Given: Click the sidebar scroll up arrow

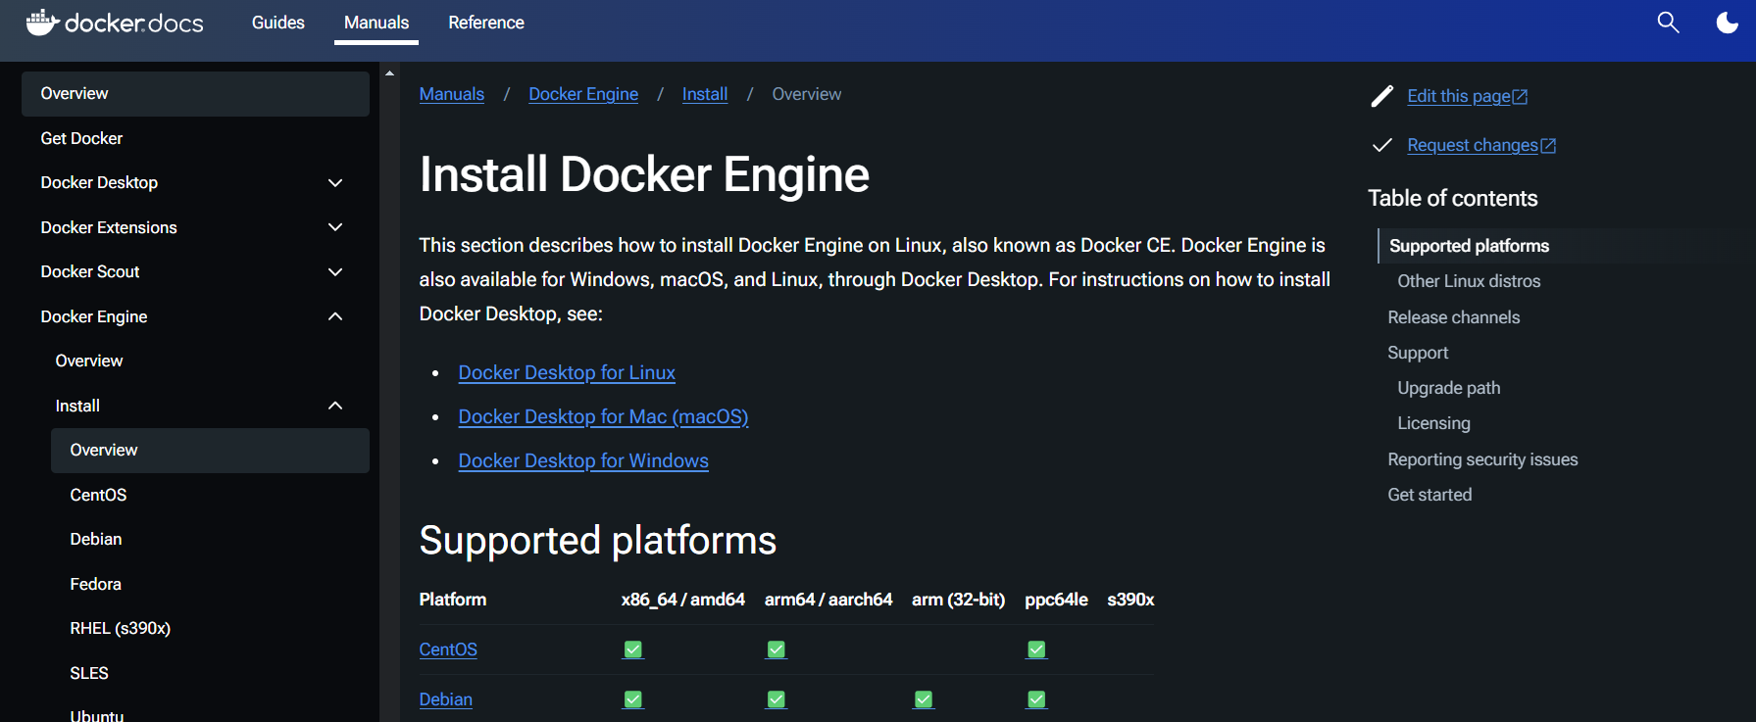Looking at the screenshot, I should 389,73.
